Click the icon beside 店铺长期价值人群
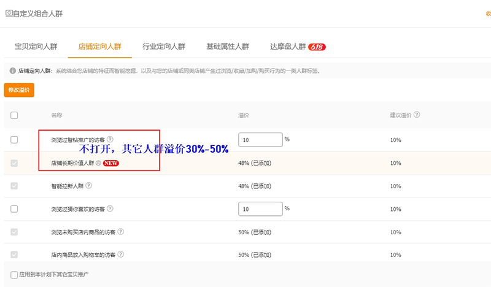Viewport: 491px width, 287px height. coord(98,163)
